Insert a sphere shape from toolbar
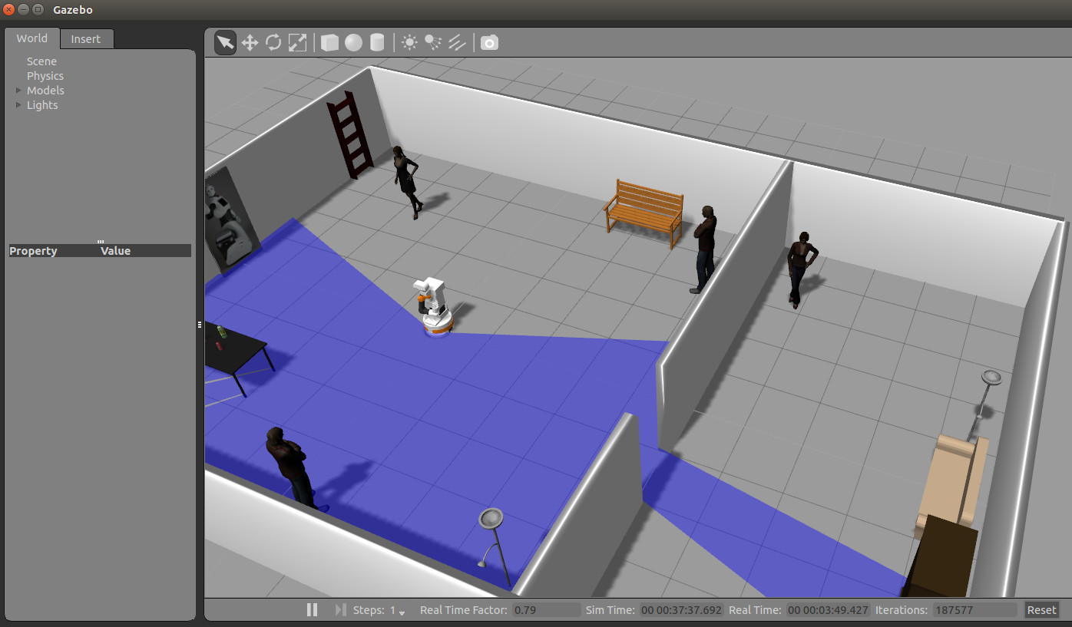The width and height of the screenshot is (1072, 627). [x=353, y=42]
